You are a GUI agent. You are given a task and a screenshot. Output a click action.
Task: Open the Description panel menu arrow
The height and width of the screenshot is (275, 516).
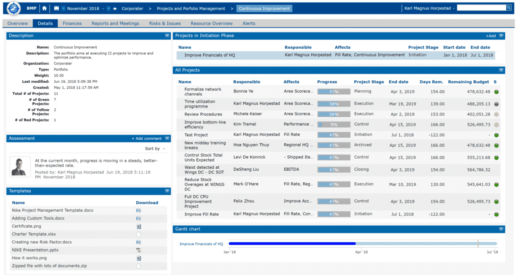click(167, 36)
